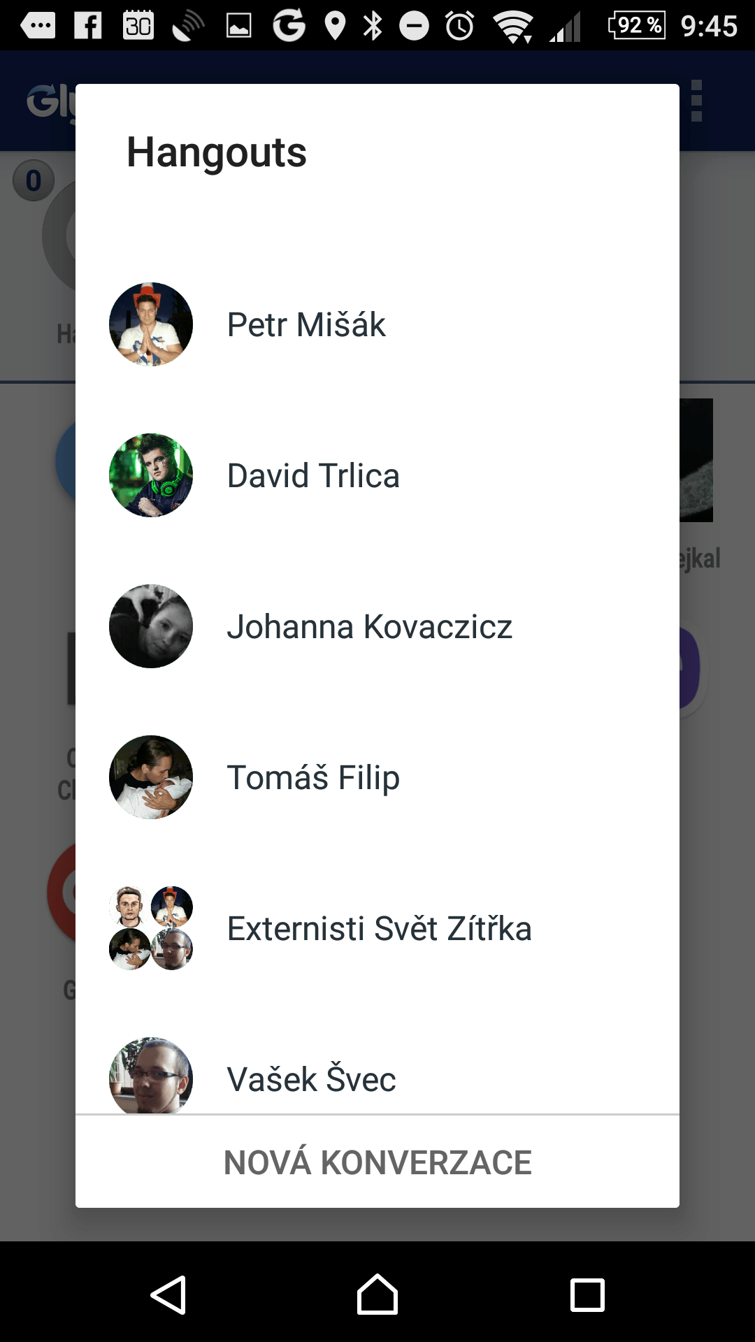755x1342 pixels.
Task: Choose Johanna Kovaczicz from the list
Action: [377, 626]
